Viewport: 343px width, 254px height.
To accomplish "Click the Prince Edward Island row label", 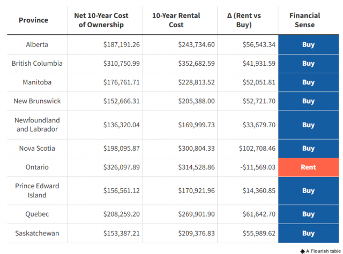I will pos(37,190).
